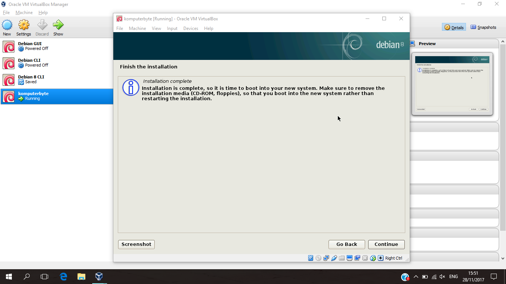Open the Machine menu in VirtualBox Manager

coord(24,13)
